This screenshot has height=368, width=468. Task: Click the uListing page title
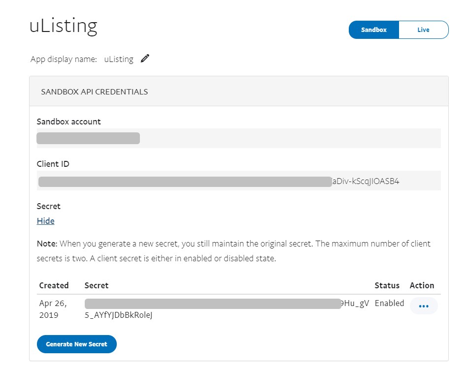[x=63, y=26]
